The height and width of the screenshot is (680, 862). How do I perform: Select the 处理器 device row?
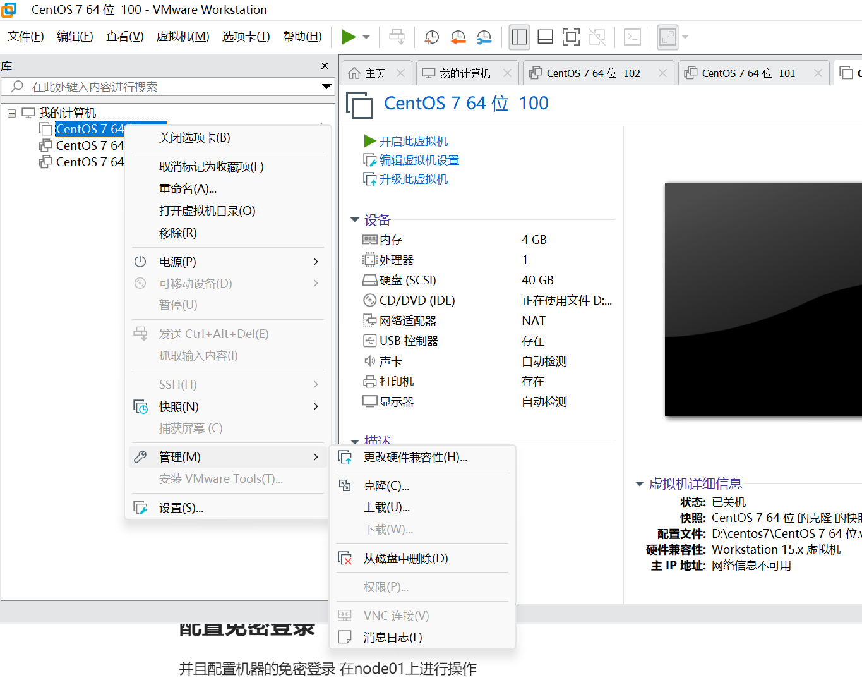(x=488, y=260)
